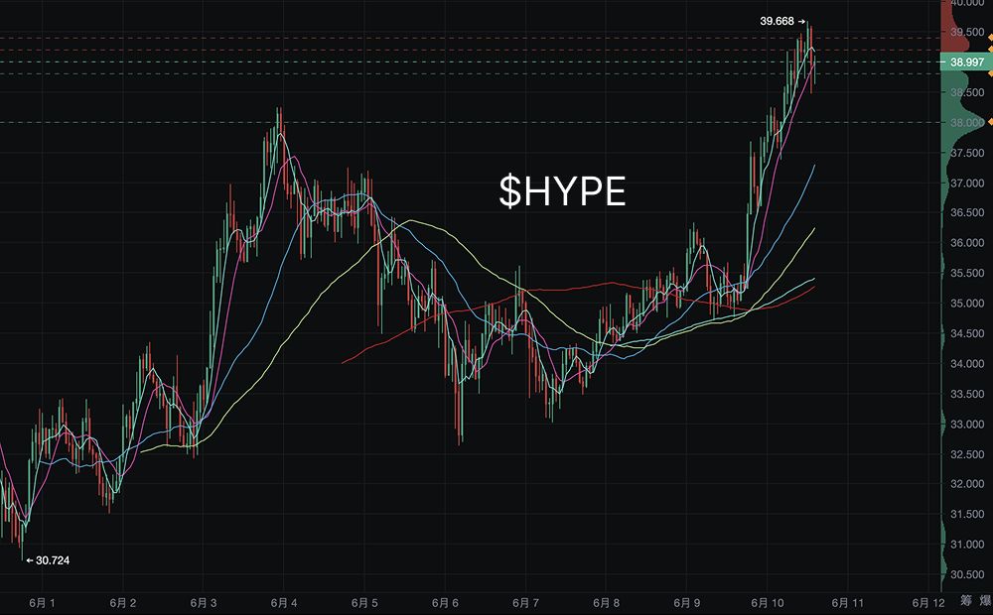Toggle the 筹 chip distribution button
The width and height of the screenshot is (993, 615).
(x=966, y=600)
